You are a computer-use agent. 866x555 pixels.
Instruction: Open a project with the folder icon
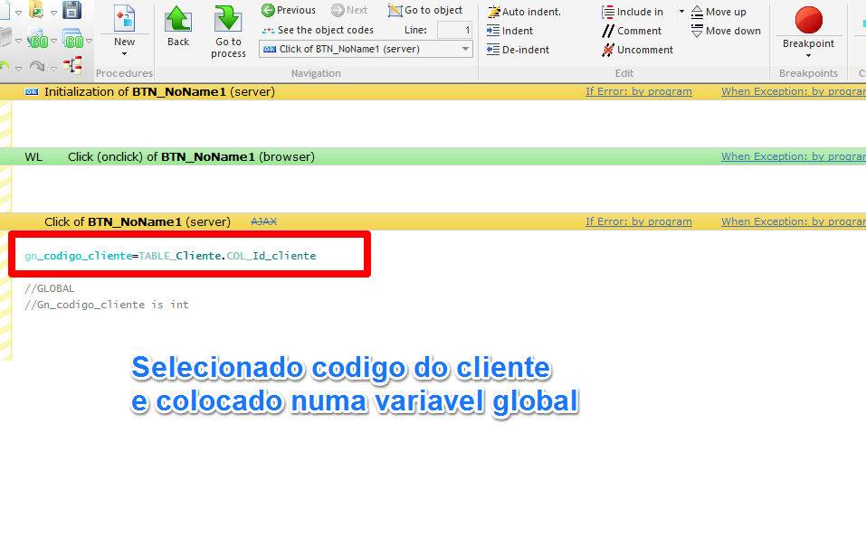pos(36,9)
